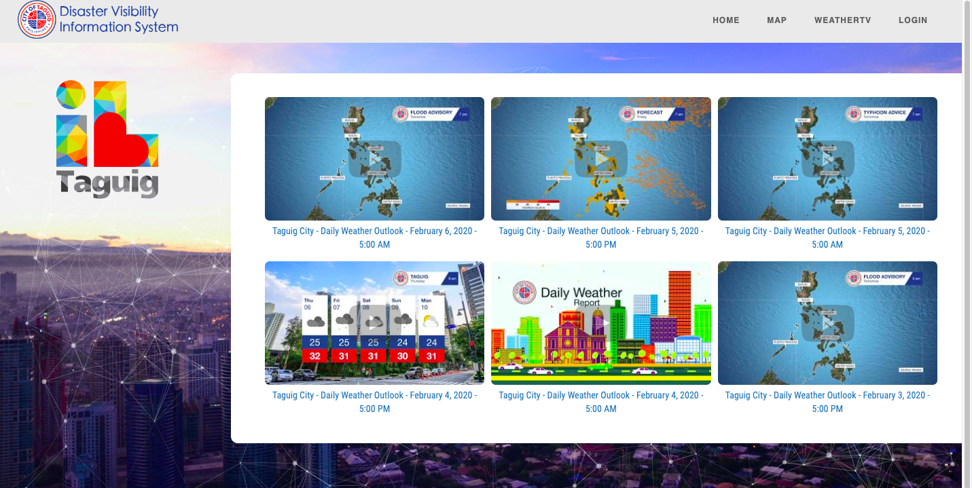Screen dimensions: 972x488
Task: Play the February 5 Forecast video
Action: point(600,158)
